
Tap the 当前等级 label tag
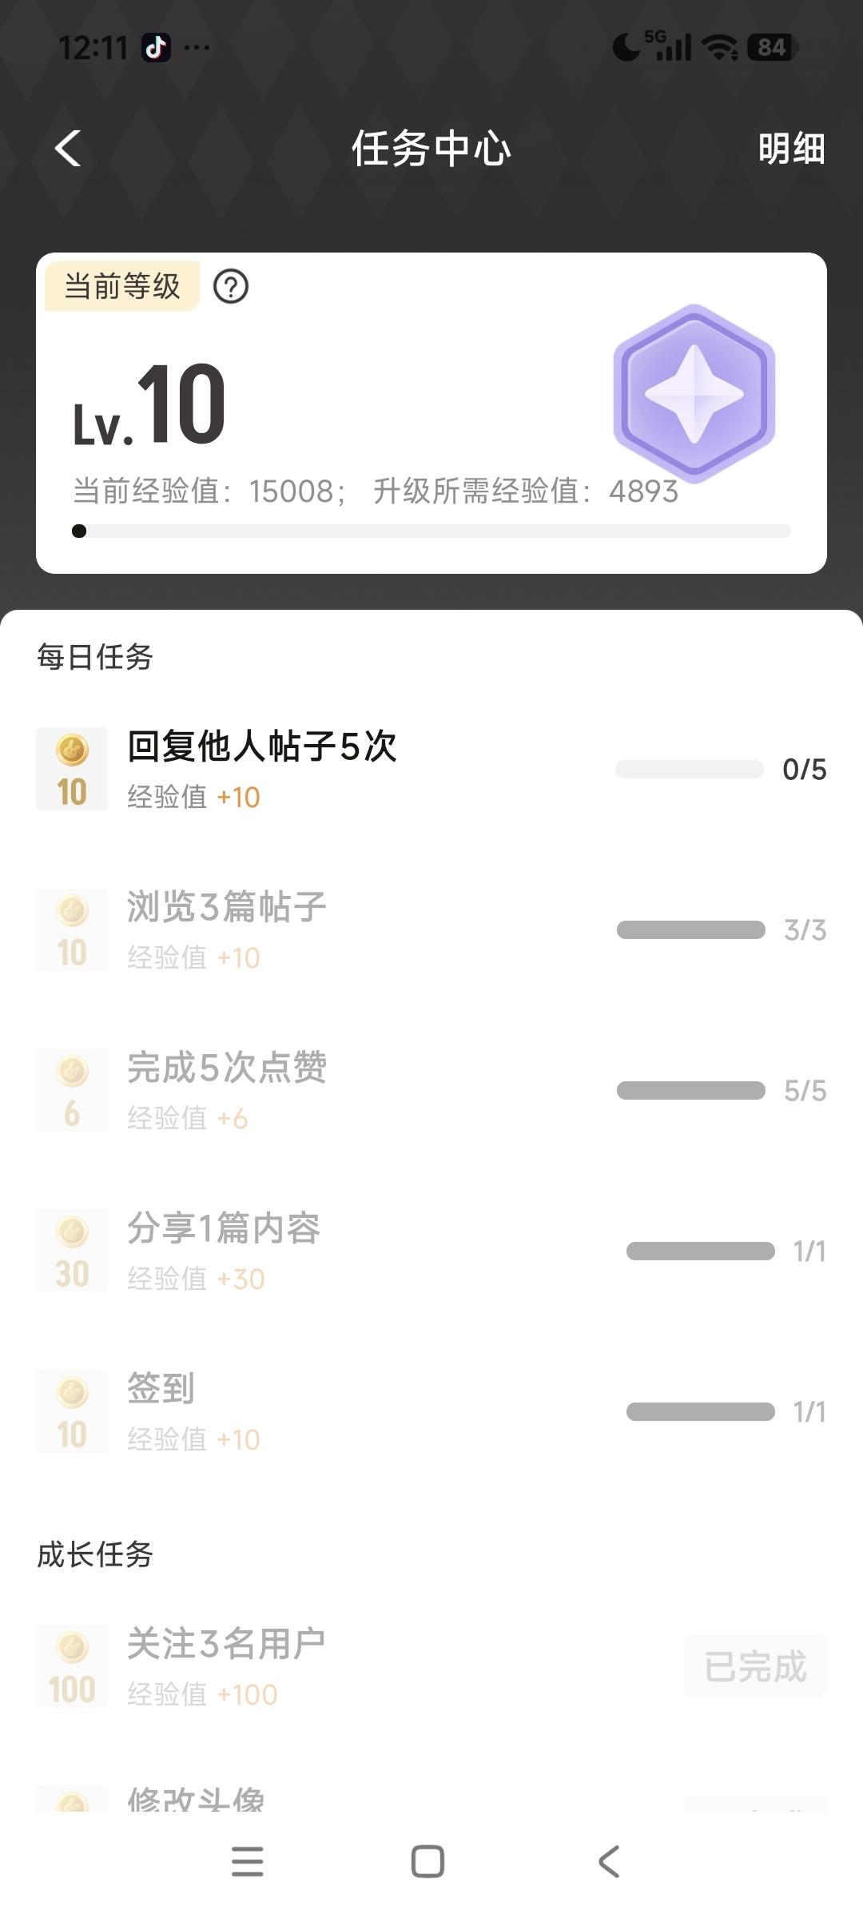[x=122, y=286]
